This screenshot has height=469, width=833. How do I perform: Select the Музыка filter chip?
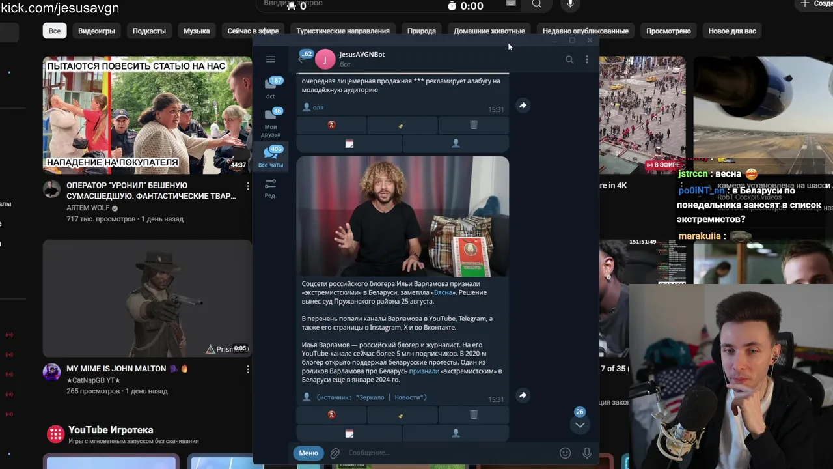point(197,31)
